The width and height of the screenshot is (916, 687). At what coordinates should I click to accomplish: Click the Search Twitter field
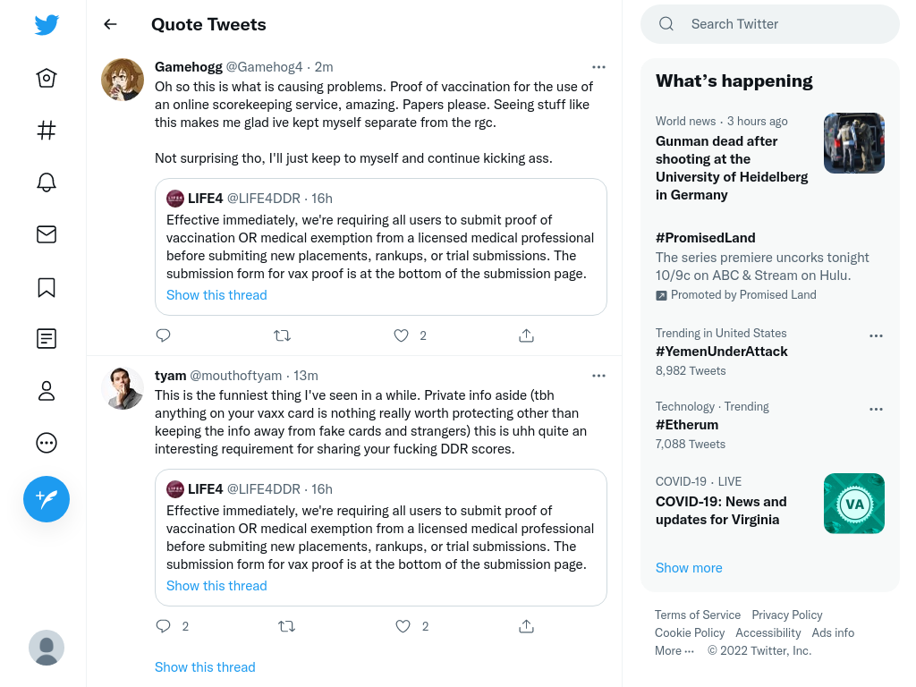pyautogui.click(x=770, y=24)
